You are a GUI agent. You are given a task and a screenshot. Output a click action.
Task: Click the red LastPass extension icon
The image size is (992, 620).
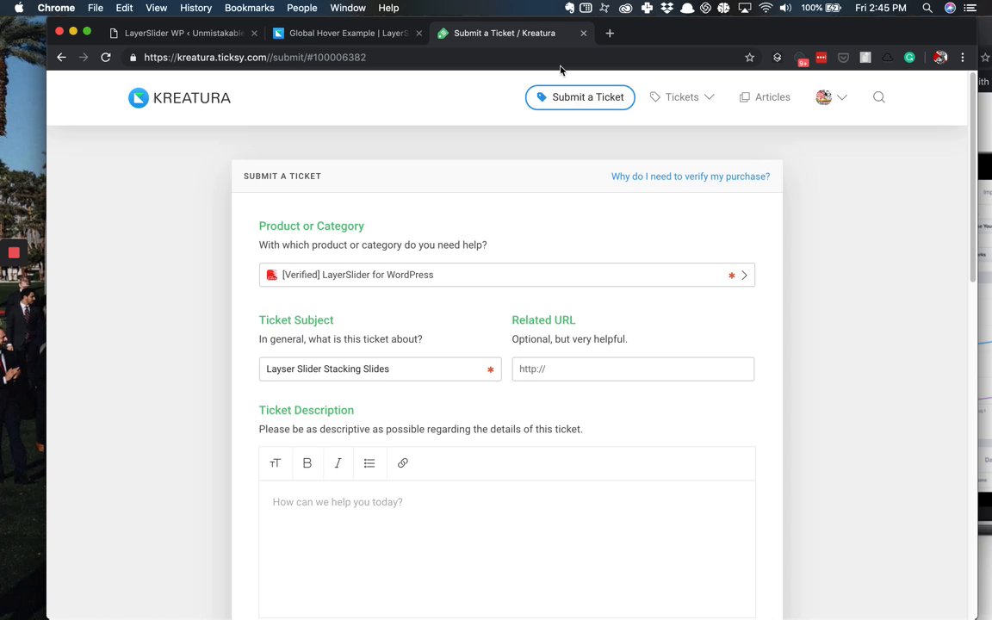[x=821, y=58]
